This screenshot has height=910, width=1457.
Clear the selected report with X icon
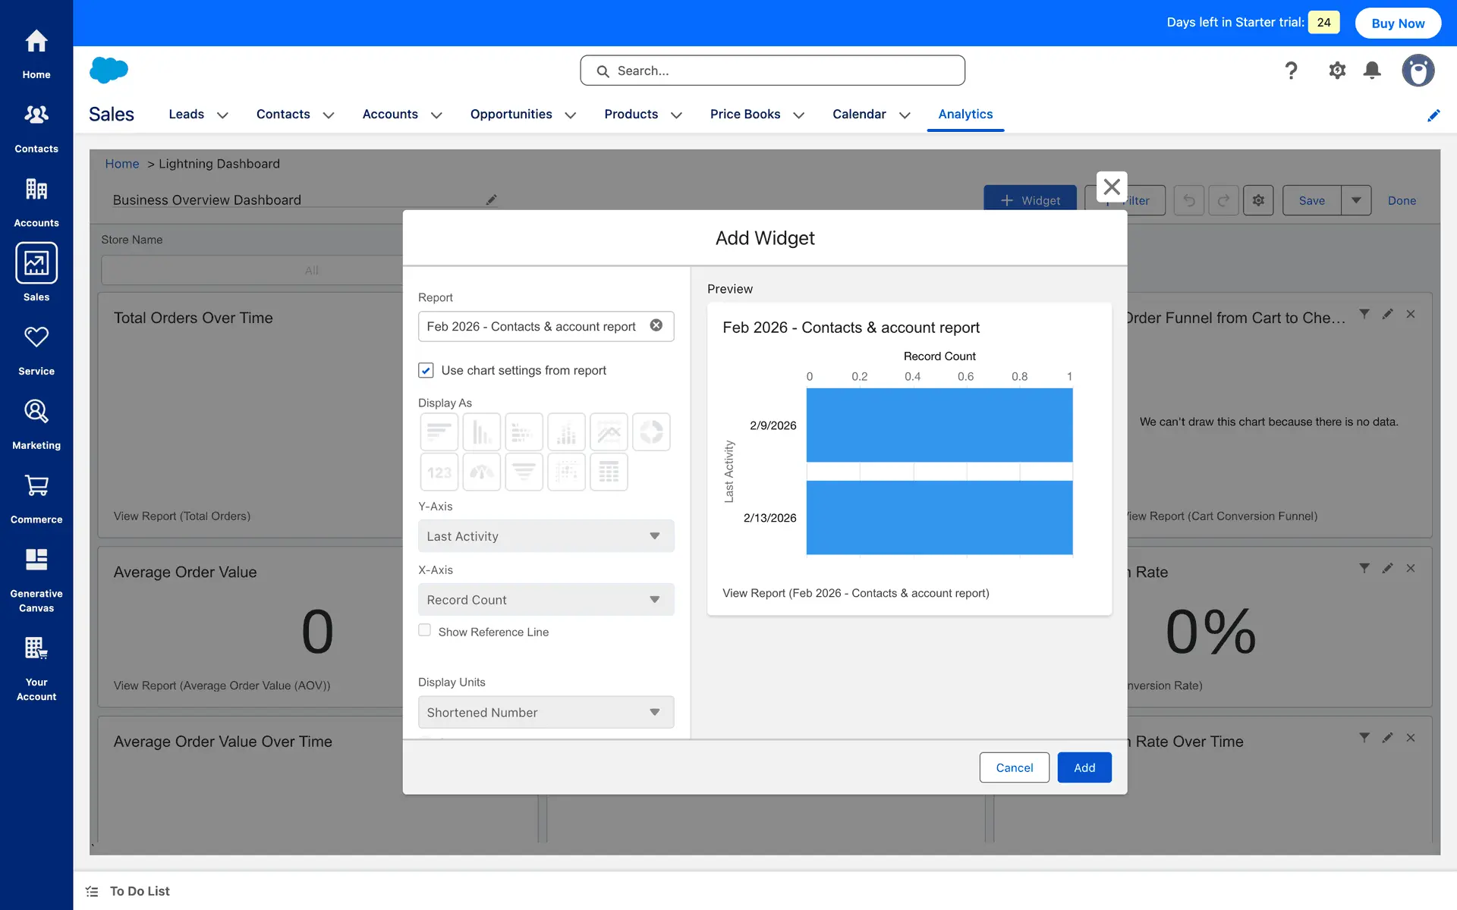(656, 325)
